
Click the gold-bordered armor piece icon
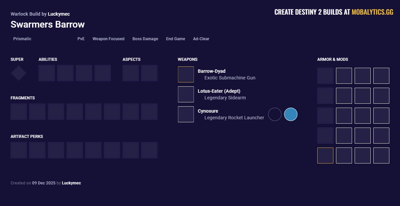coord(325,155)
